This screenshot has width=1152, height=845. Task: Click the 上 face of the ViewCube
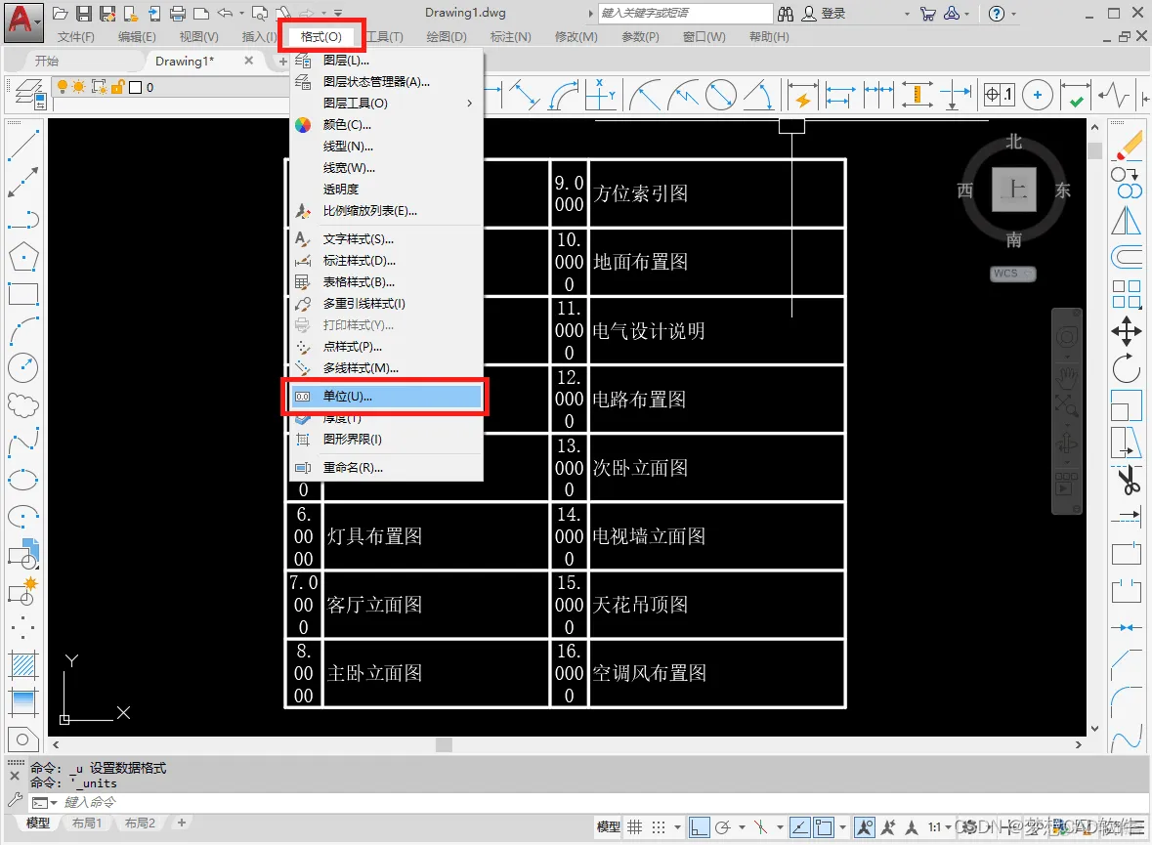pyautogui.click(x=1014, y=190)
